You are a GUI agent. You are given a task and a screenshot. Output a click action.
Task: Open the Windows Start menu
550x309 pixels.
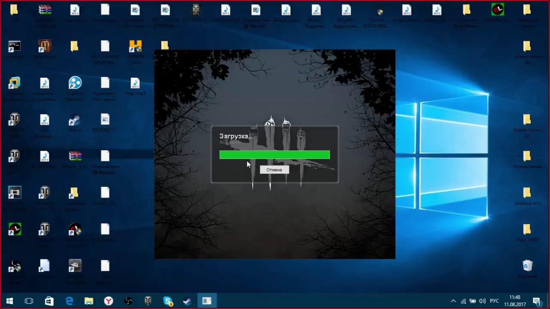pos(9,301)
